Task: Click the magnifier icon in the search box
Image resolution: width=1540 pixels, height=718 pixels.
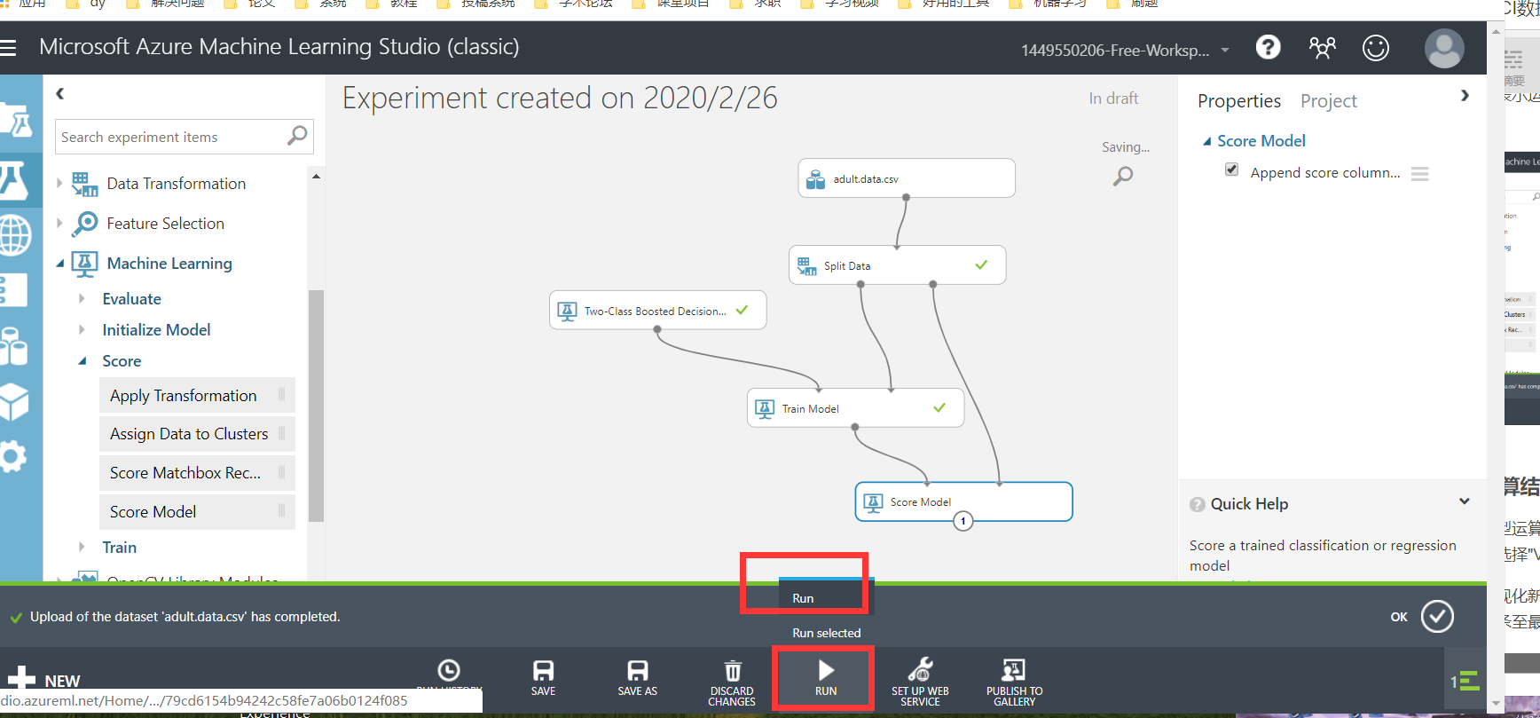Action: (x=297, y=136)
